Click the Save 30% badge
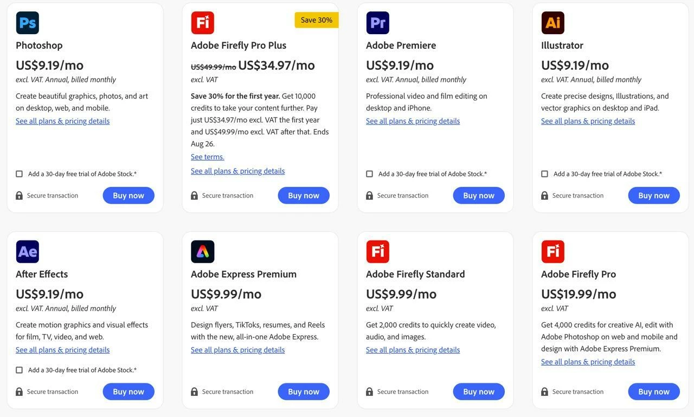 click(317, 20)
